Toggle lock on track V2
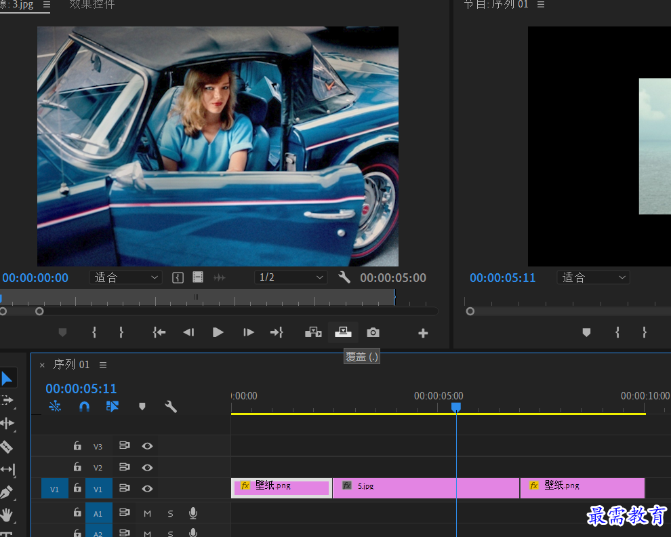Screen dimensions: 671x537 point(77,466)
